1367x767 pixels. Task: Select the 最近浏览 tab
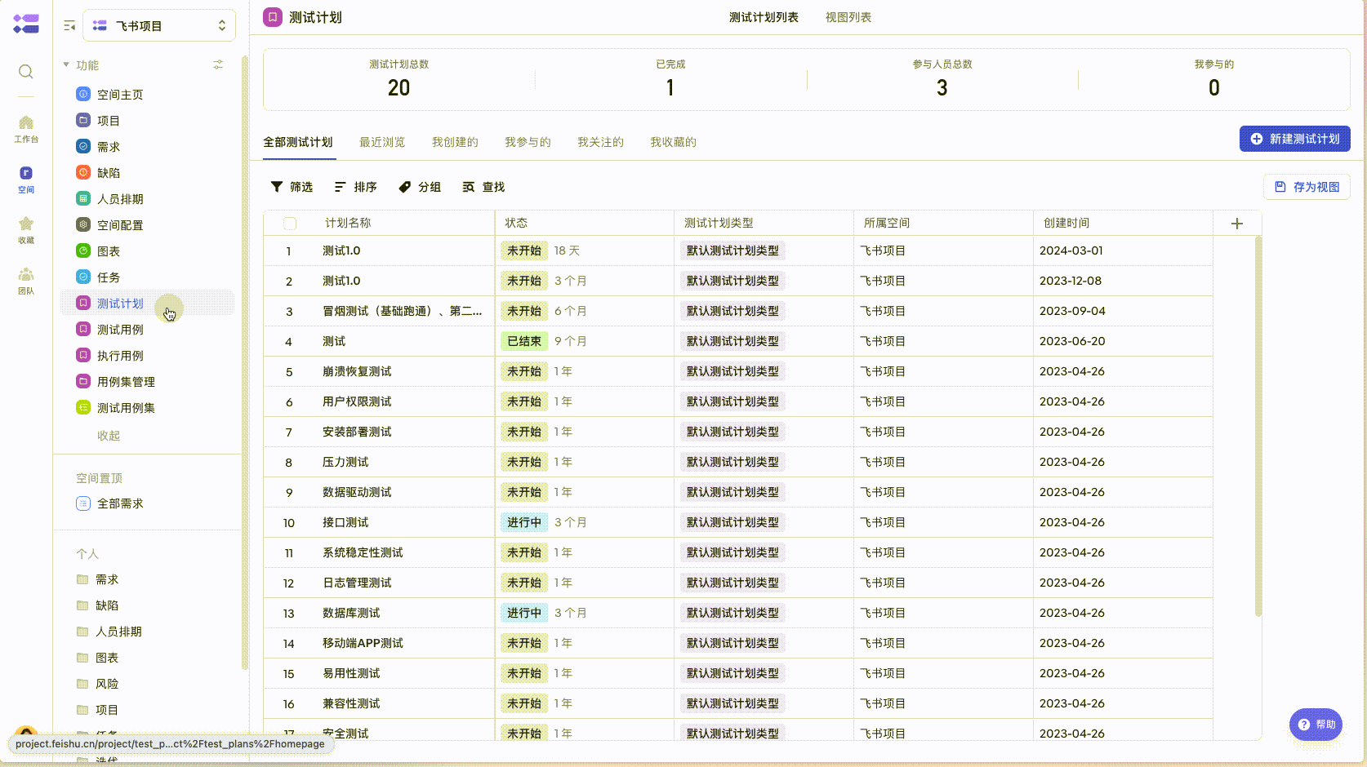pos(382,142)
